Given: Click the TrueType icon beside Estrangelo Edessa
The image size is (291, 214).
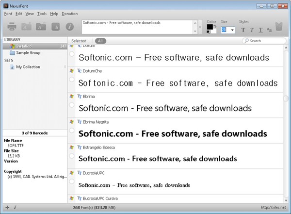Looking at the screenshot, I should click(80, 148).
